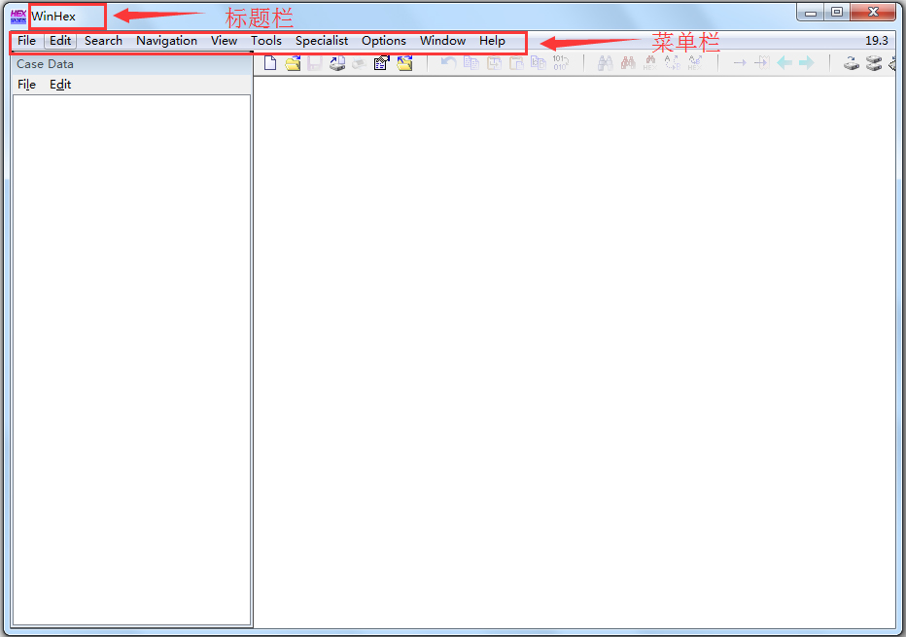Open the main File menu
Screen dimensions: 906x637
[x=26, y=41]
